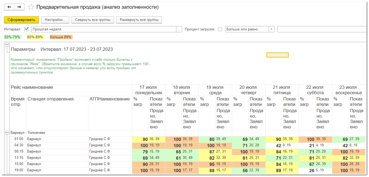Viewport: 369px width, 177px height.
Task: Uncheck the Интервал checkbox
Action: (26, 29)
